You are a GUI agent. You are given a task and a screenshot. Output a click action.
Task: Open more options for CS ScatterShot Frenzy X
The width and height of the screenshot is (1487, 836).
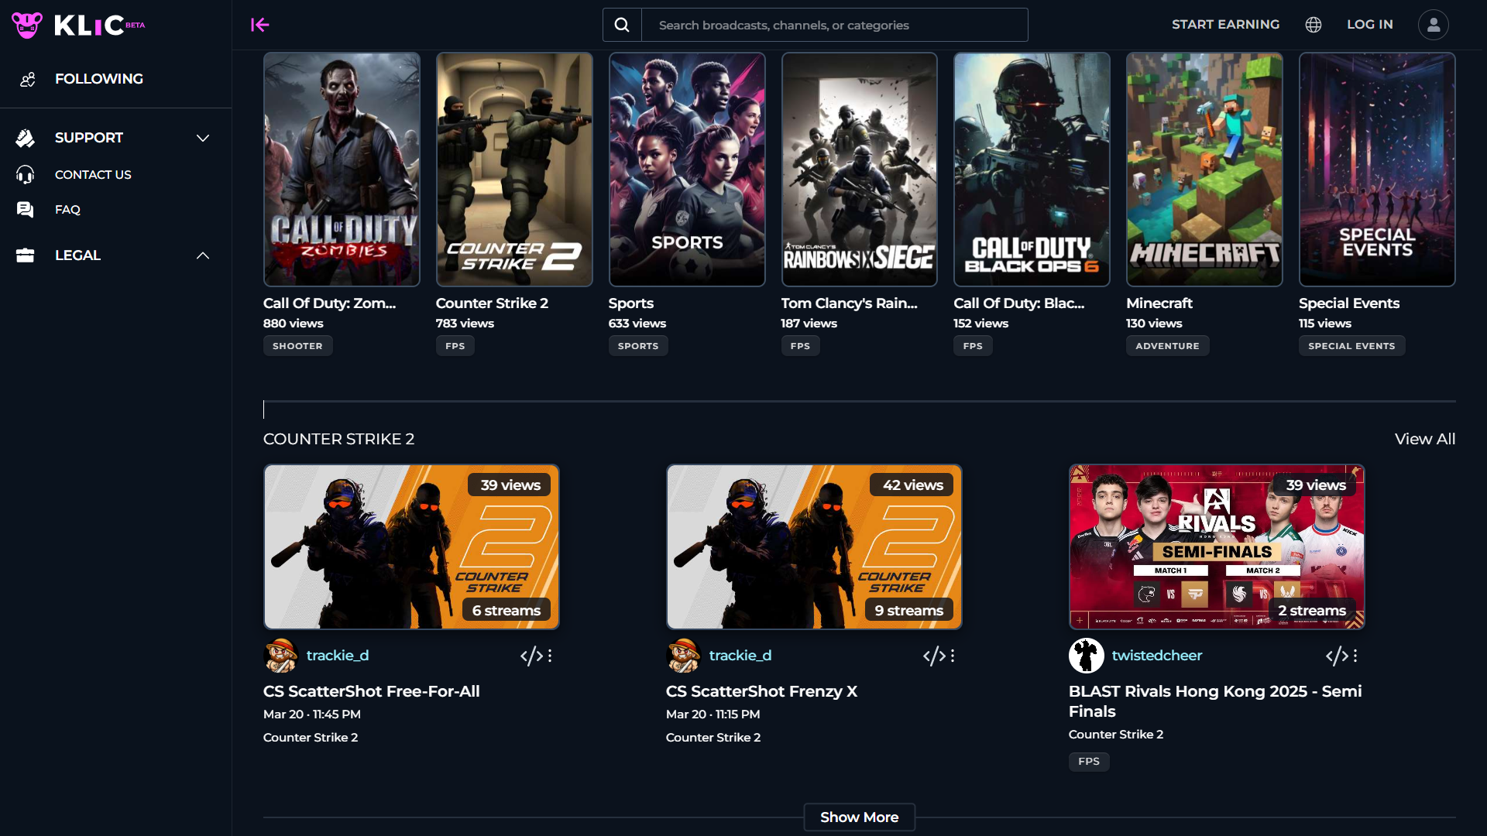953,656
